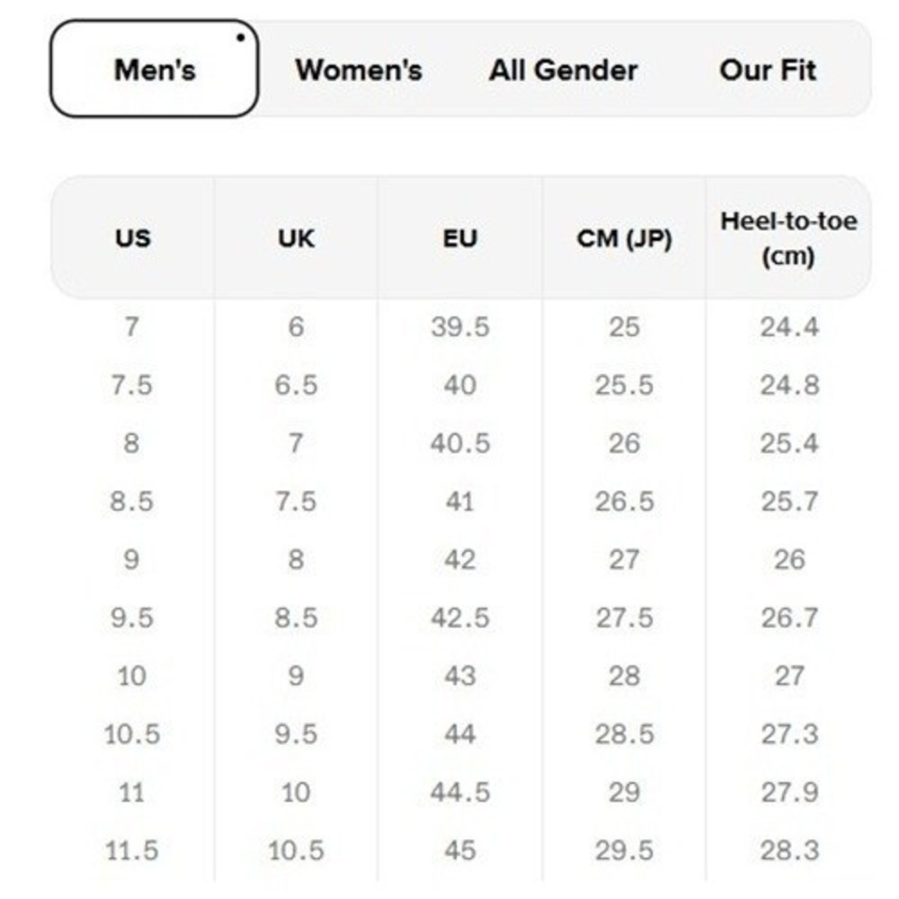Click heel-to-toe value 28.3

[x=789, y=850]
